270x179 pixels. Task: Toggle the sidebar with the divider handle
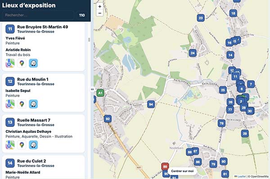point(92,89)
